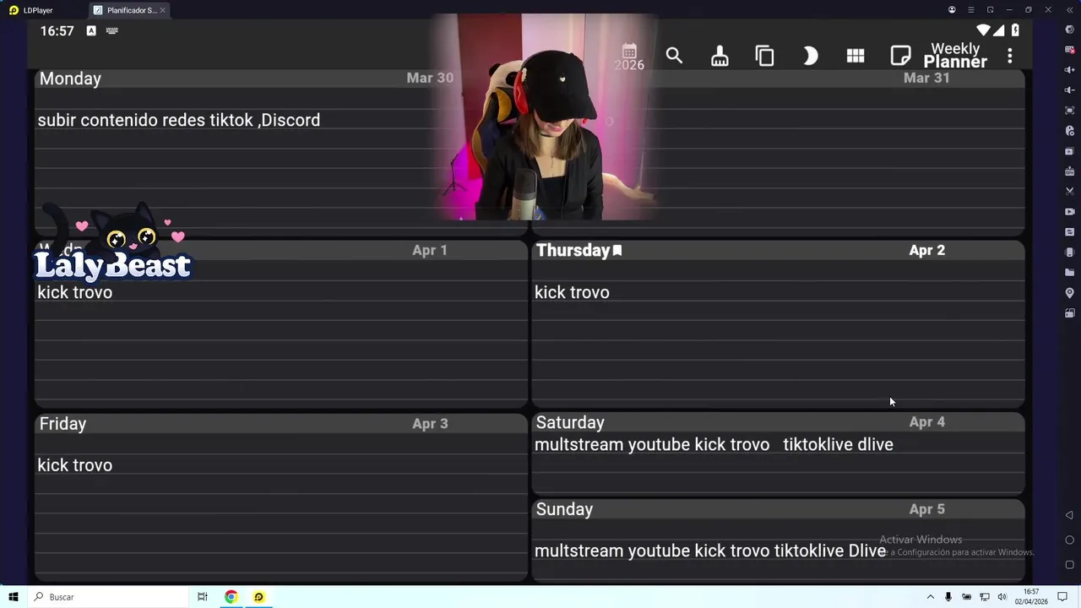Select the Sunday day header

(564, 509)
